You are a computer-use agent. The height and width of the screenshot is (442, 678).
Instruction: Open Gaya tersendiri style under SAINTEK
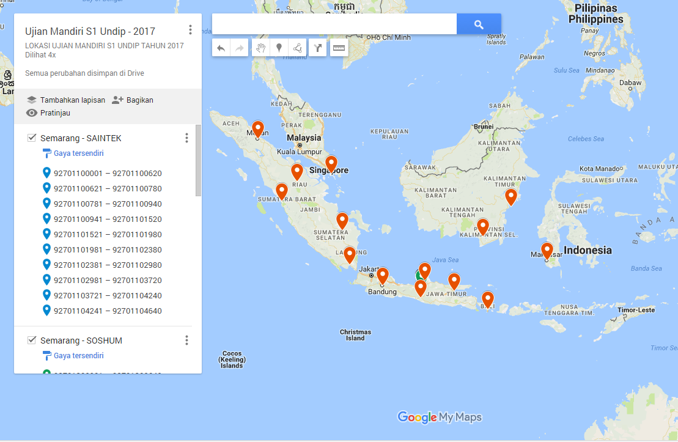tap(78, 153)
